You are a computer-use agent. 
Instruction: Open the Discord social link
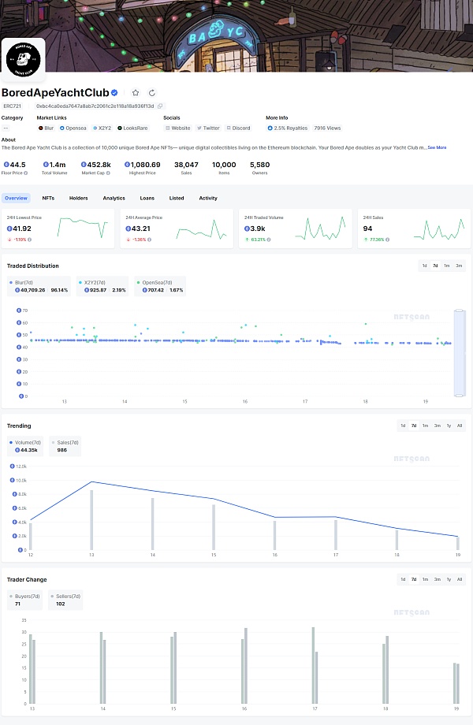pos(238,128)
